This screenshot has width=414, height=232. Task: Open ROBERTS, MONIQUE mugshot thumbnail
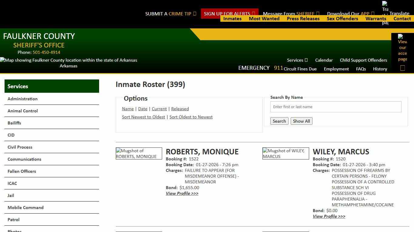click(139, 153)
